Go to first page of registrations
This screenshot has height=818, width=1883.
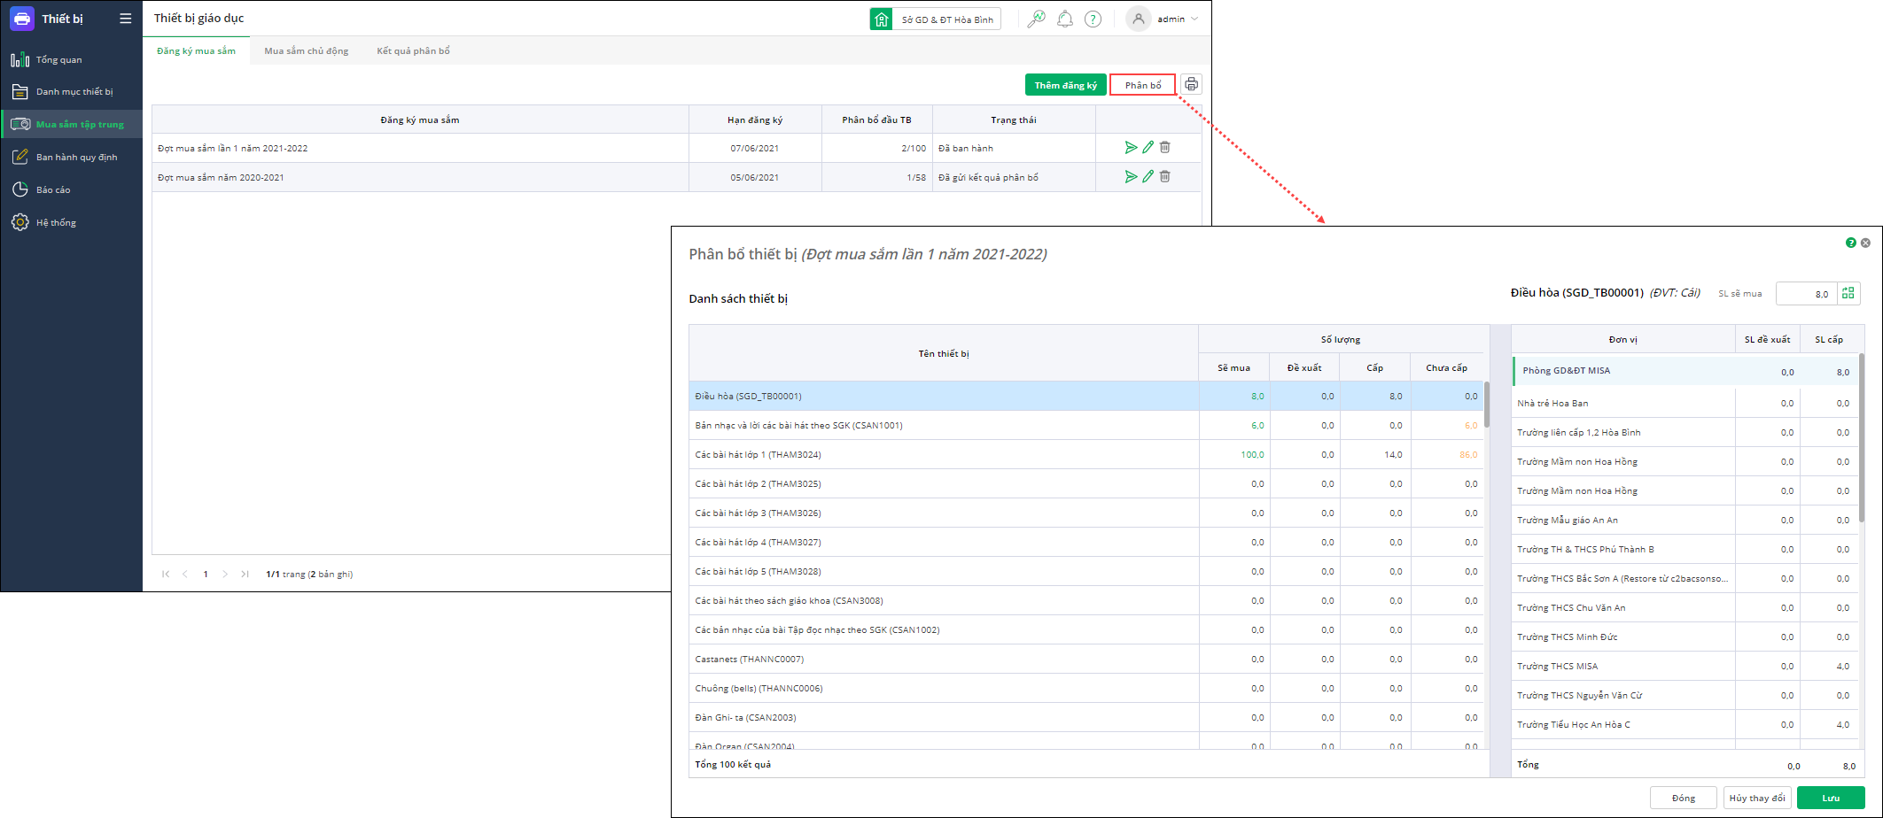(166, 574)
